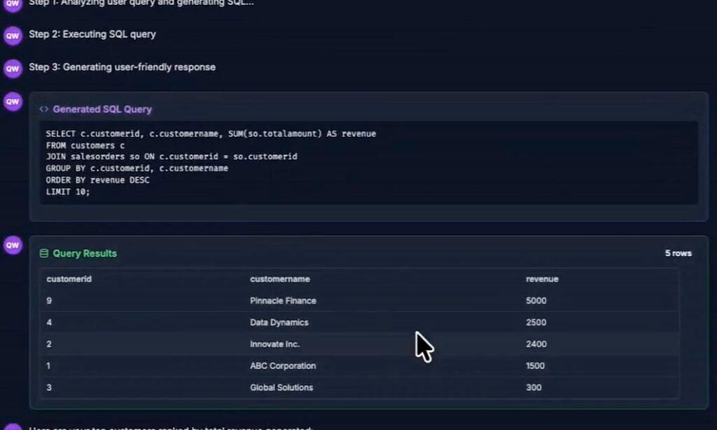Click customerid 3 in Global Solutions row
Screen dimensions: 717x430
click(49, 387)
